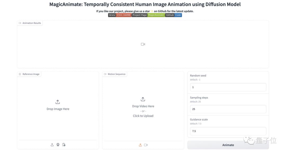Viewport: 286px width, 153px height.
Task: Focus the Sampling steps field
Action: tap(228, 109)
